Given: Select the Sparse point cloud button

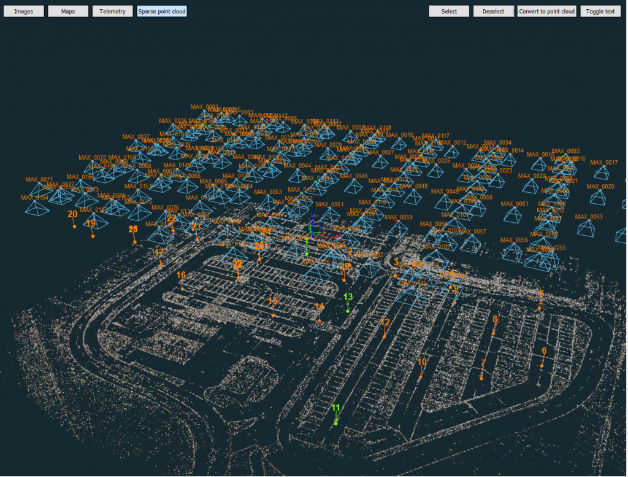Looking at the screenshot, I should point(162,11).
